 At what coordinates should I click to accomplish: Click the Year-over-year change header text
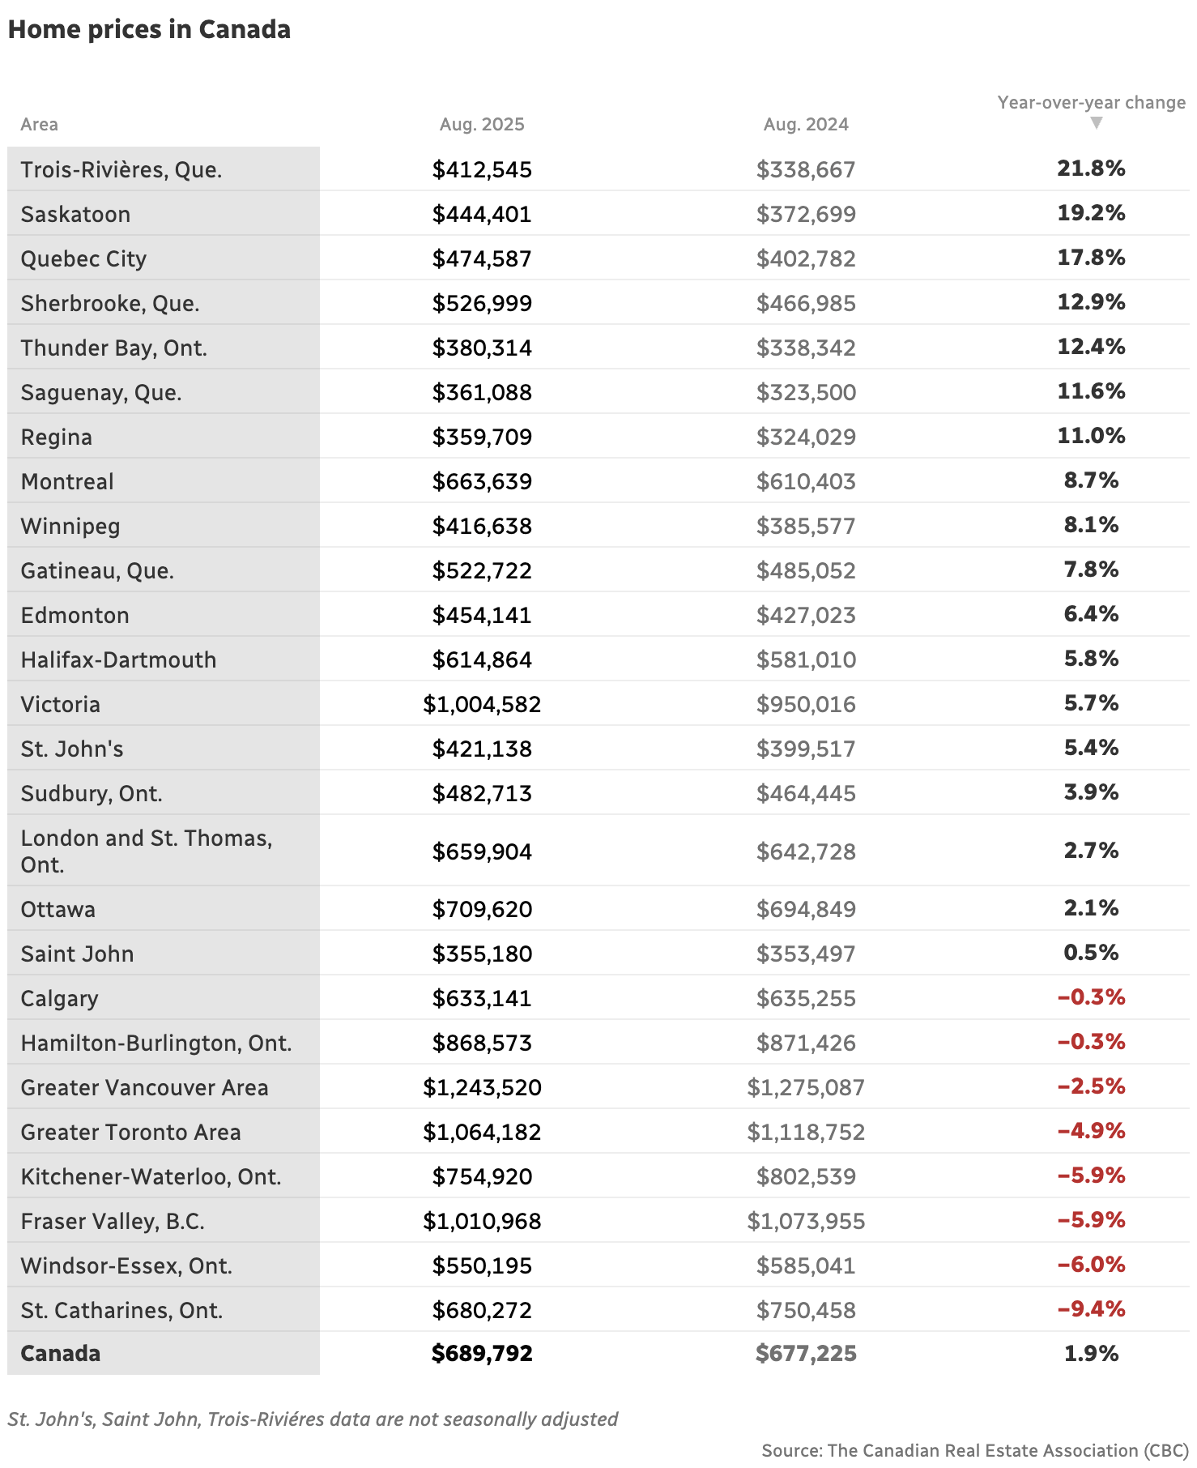[1091, 103]
